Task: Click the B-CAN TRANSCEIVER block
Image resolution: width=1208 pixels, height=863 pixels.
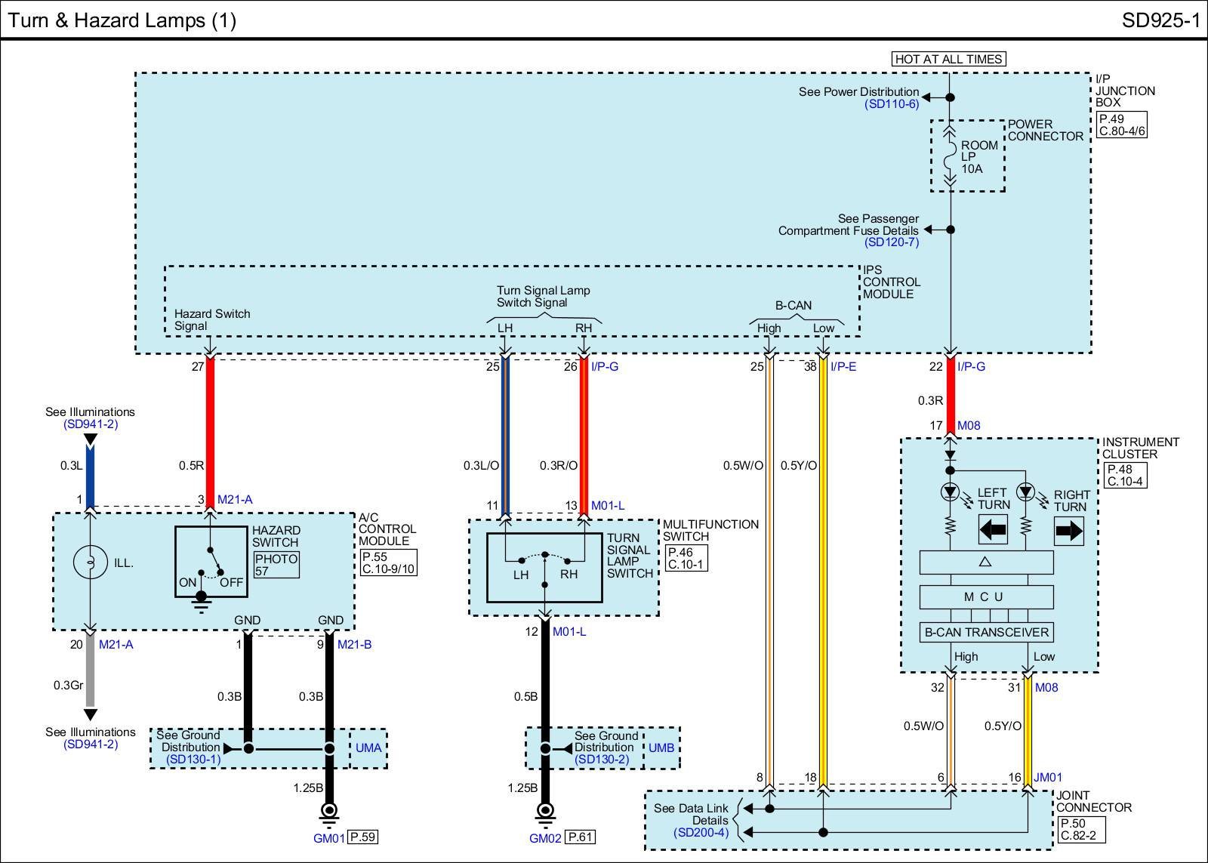Action: pyautogui.click(x=986, y=633)
